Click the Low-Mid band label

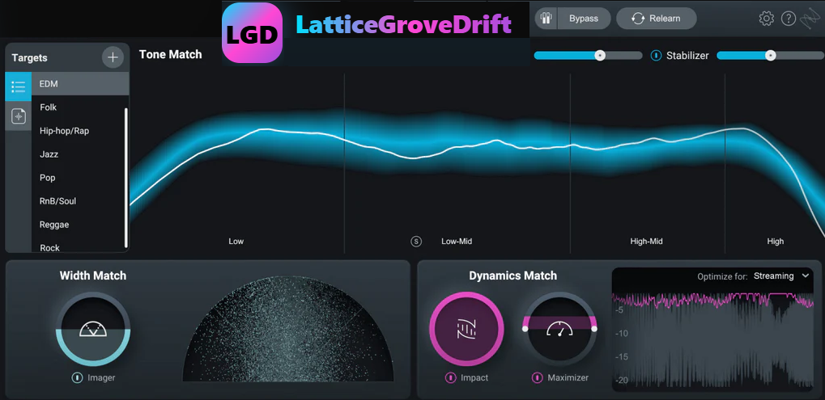(x=456, y=242)
